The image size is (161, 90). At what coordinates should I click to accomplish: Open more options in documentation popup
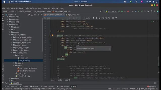(109, 49)
